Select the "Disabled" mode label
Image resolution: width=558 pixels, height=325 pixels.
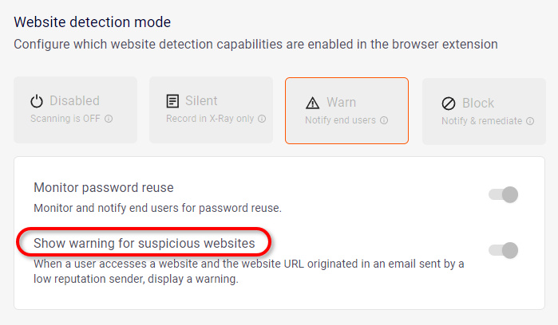[74, 101]
